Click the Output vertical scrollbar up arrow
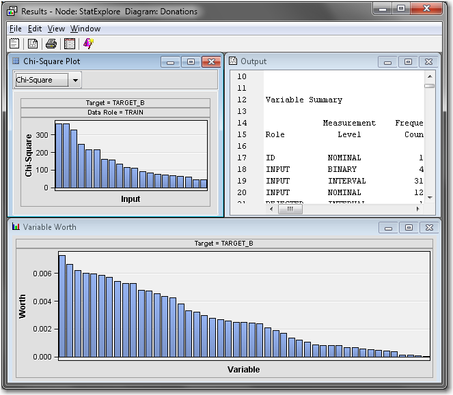453x395 pixels. [x=430, y=76]
